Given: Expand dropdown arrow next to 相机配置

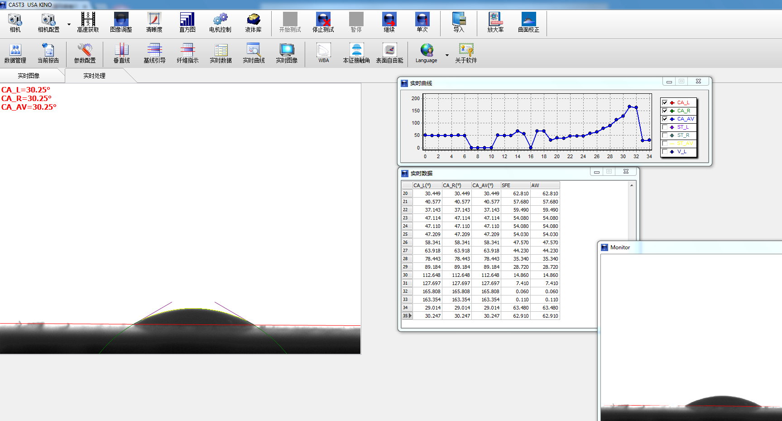Looking at the screenshot, I should 69,24.
